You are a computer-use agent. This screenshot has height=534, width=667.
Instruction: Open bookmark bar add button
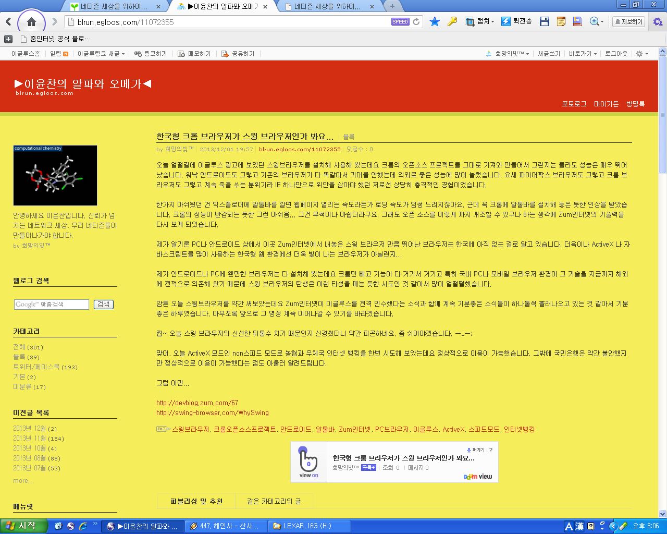8,39
